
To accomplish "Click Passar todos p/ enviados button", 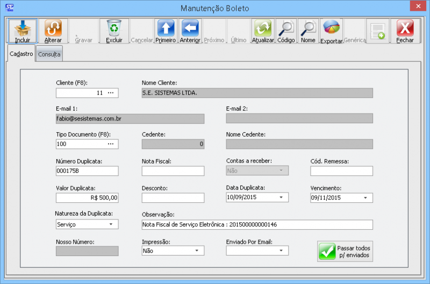I will (345, 251).
